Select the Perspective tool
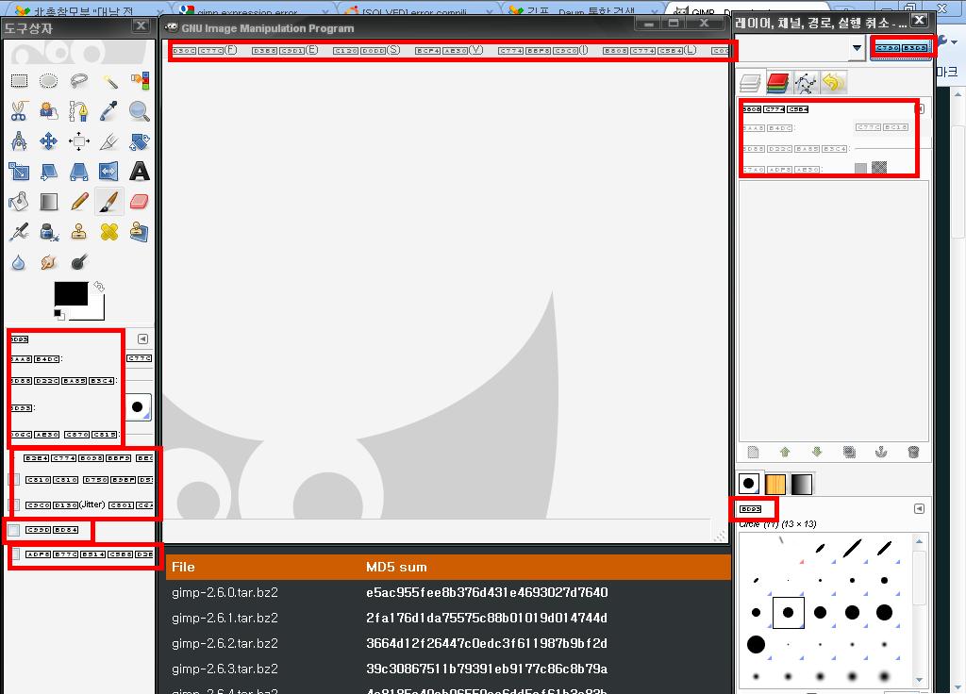Screen dimensions: 966x694 [79, 172]
